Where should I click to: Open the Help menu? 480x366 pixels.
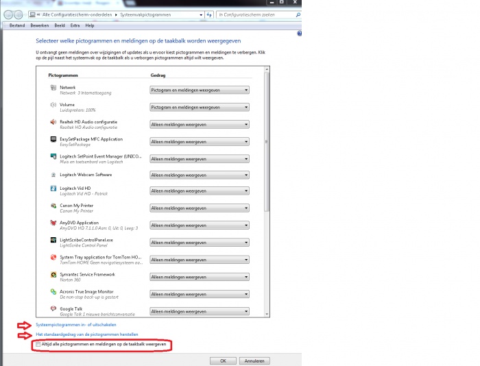(90, 25)
